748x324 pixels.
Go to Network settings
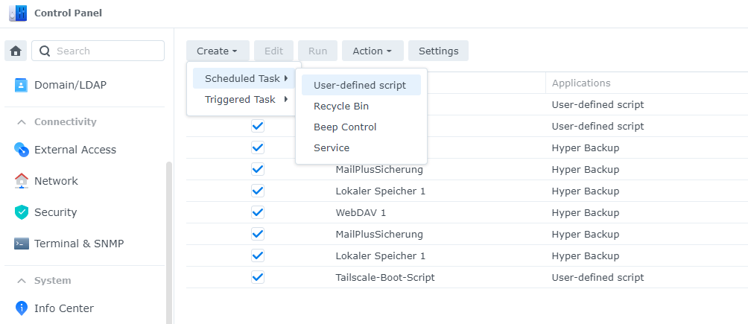point(56,181)
